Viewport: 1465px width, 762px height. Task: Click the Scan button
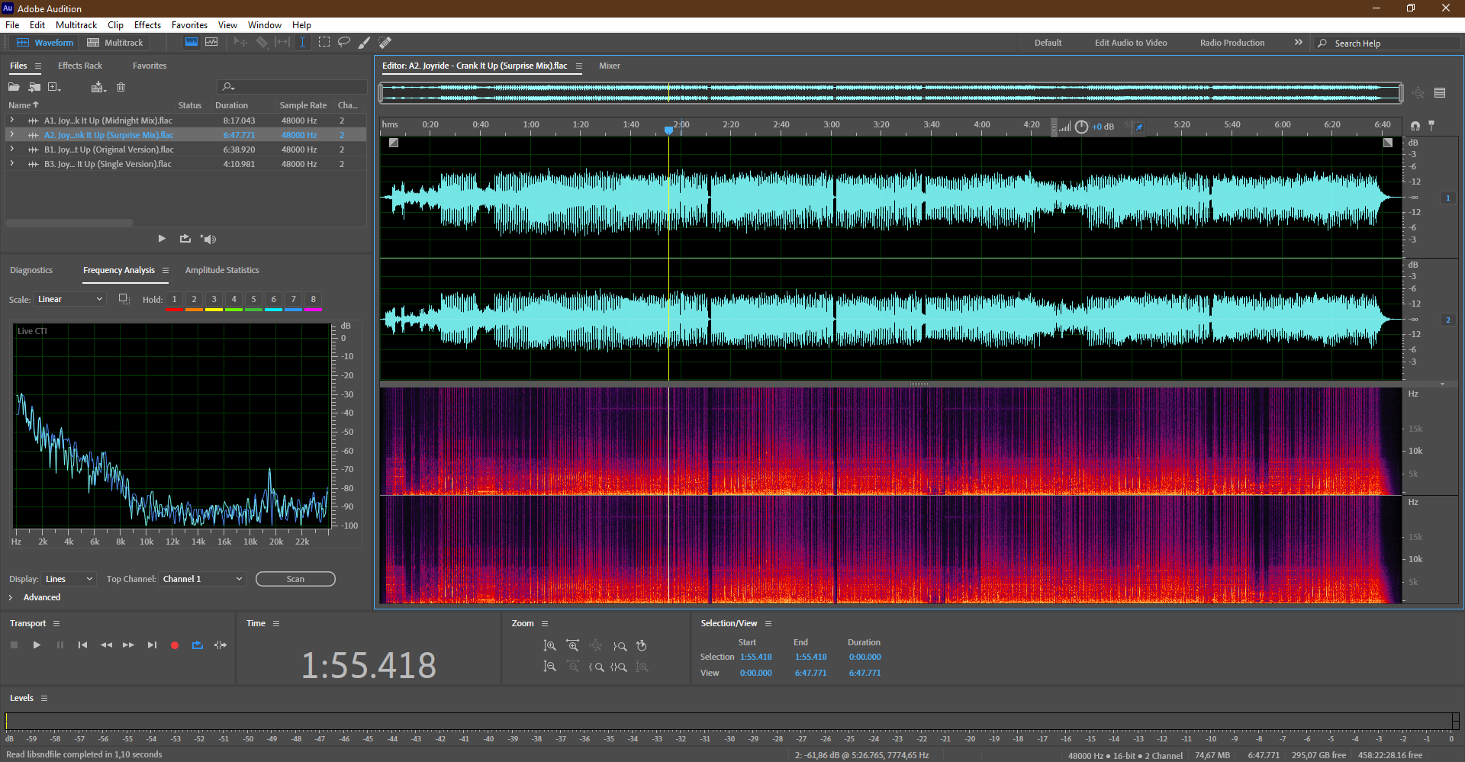click(x=295, y=579)
